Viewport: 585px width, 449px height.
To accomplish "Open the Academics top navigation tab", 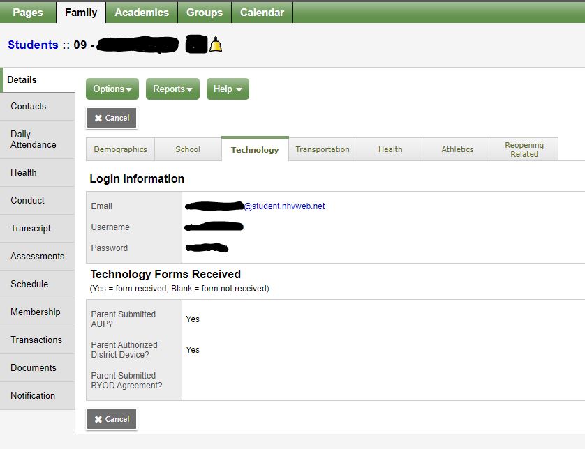I will (142, 13).
